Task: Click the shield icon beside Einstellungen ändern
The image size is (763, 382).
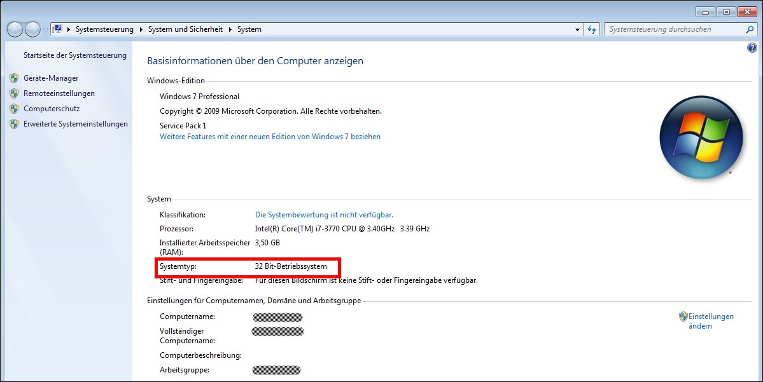Action: [x=683, y=317]
